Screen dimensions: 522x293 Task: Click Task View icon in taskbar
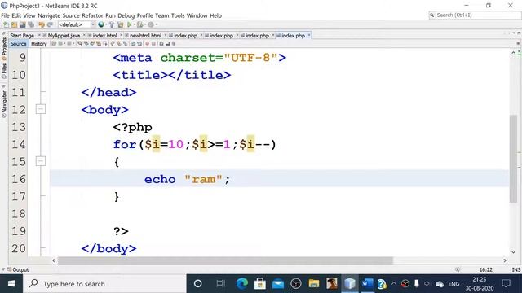220,284
